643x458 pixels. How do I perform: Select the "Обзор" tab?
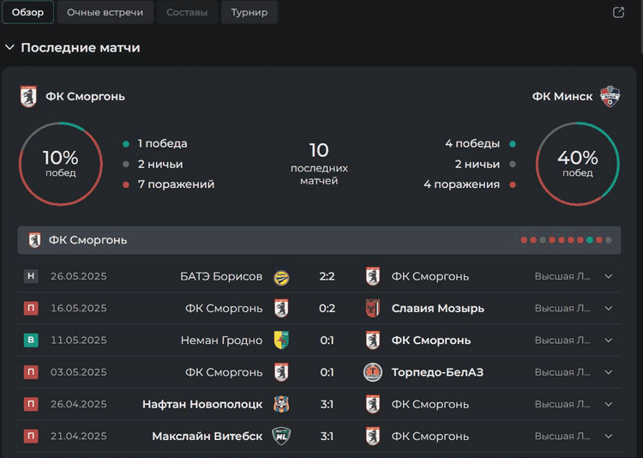(27, 13)
